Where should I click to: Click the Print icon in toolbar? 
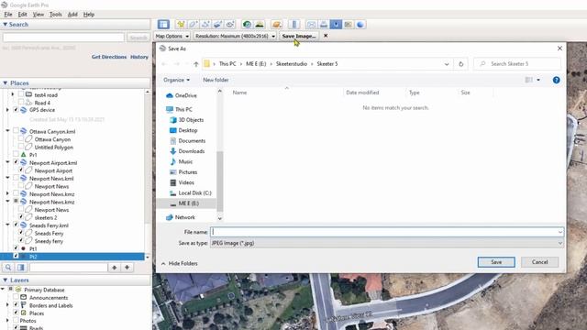point(324,25)
